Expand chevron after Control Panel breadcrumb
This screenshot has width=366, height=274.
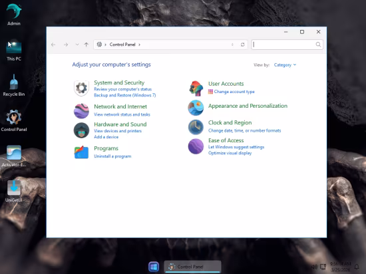pos(139,45)
